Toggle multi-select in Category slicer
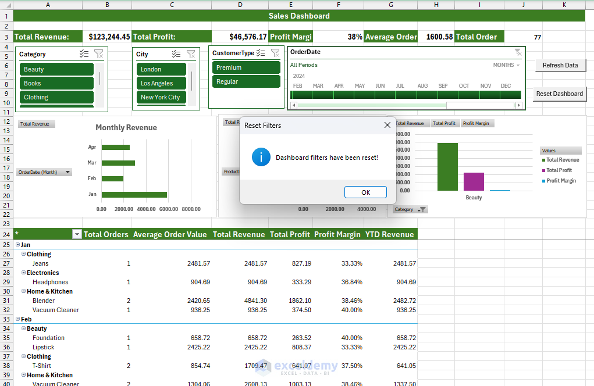Screen dimensions: 594x386 (x=84, y=53)
